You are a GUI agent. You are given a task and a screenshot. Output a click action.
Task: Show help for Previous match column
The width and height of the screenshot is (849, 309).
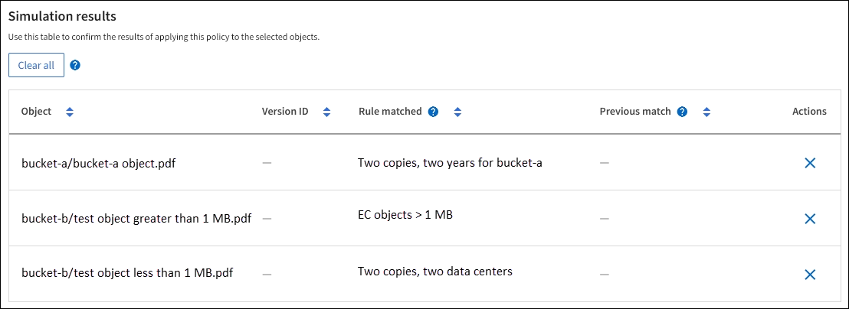[682, 112]
